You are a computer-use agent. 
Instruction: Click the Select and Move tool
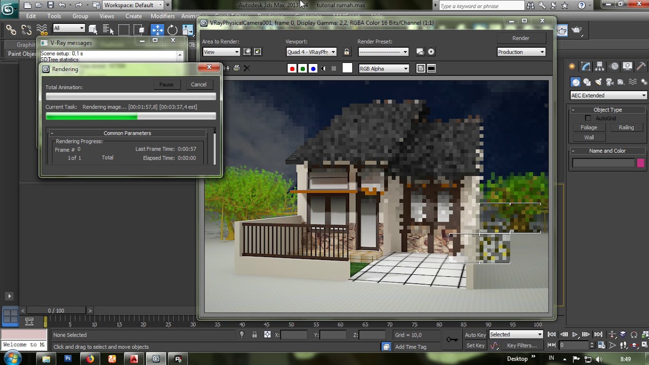point(157,30)
